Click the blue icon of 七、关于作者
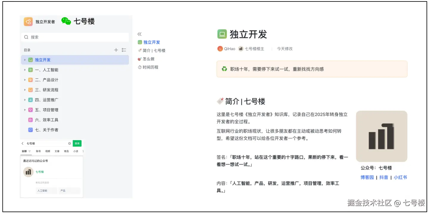The image size is (431, 213). tap(30, 130)
